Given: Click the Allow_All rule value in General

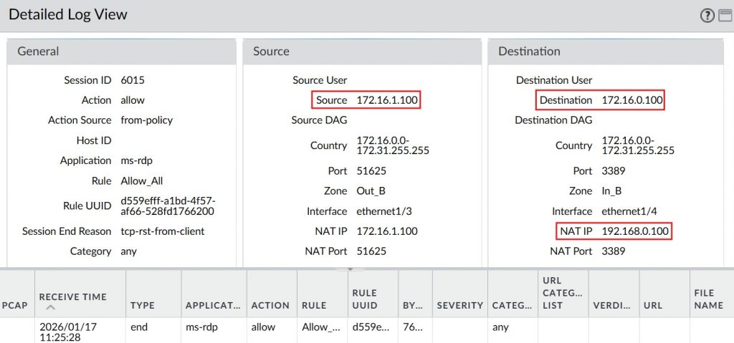Looking at the screenshot, I should point(142,180).
